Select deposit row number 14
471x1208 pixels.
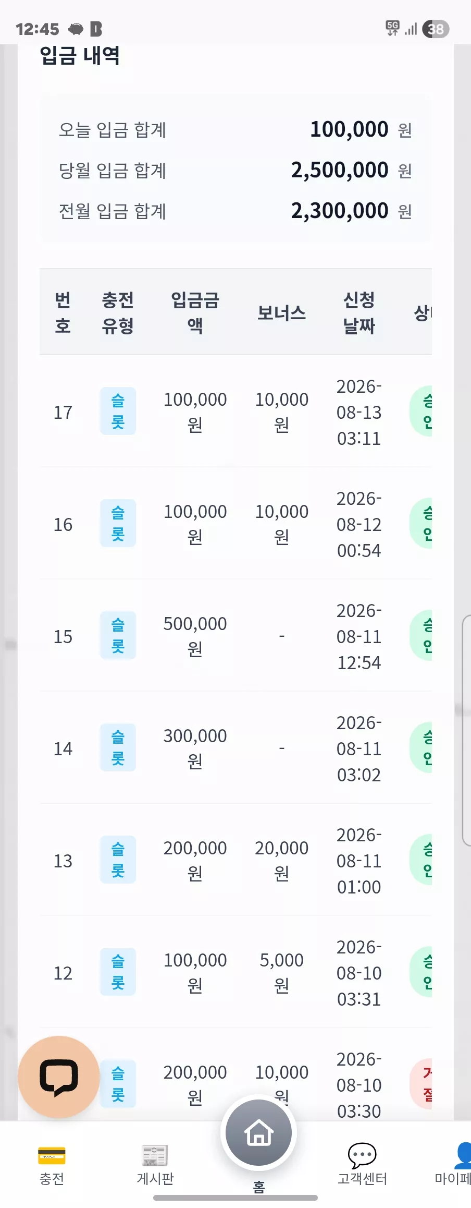235,748
